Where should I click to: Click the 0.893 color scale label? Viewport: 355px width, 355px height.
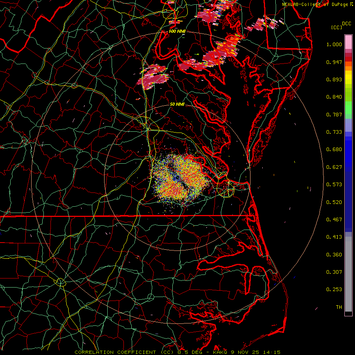334,79
